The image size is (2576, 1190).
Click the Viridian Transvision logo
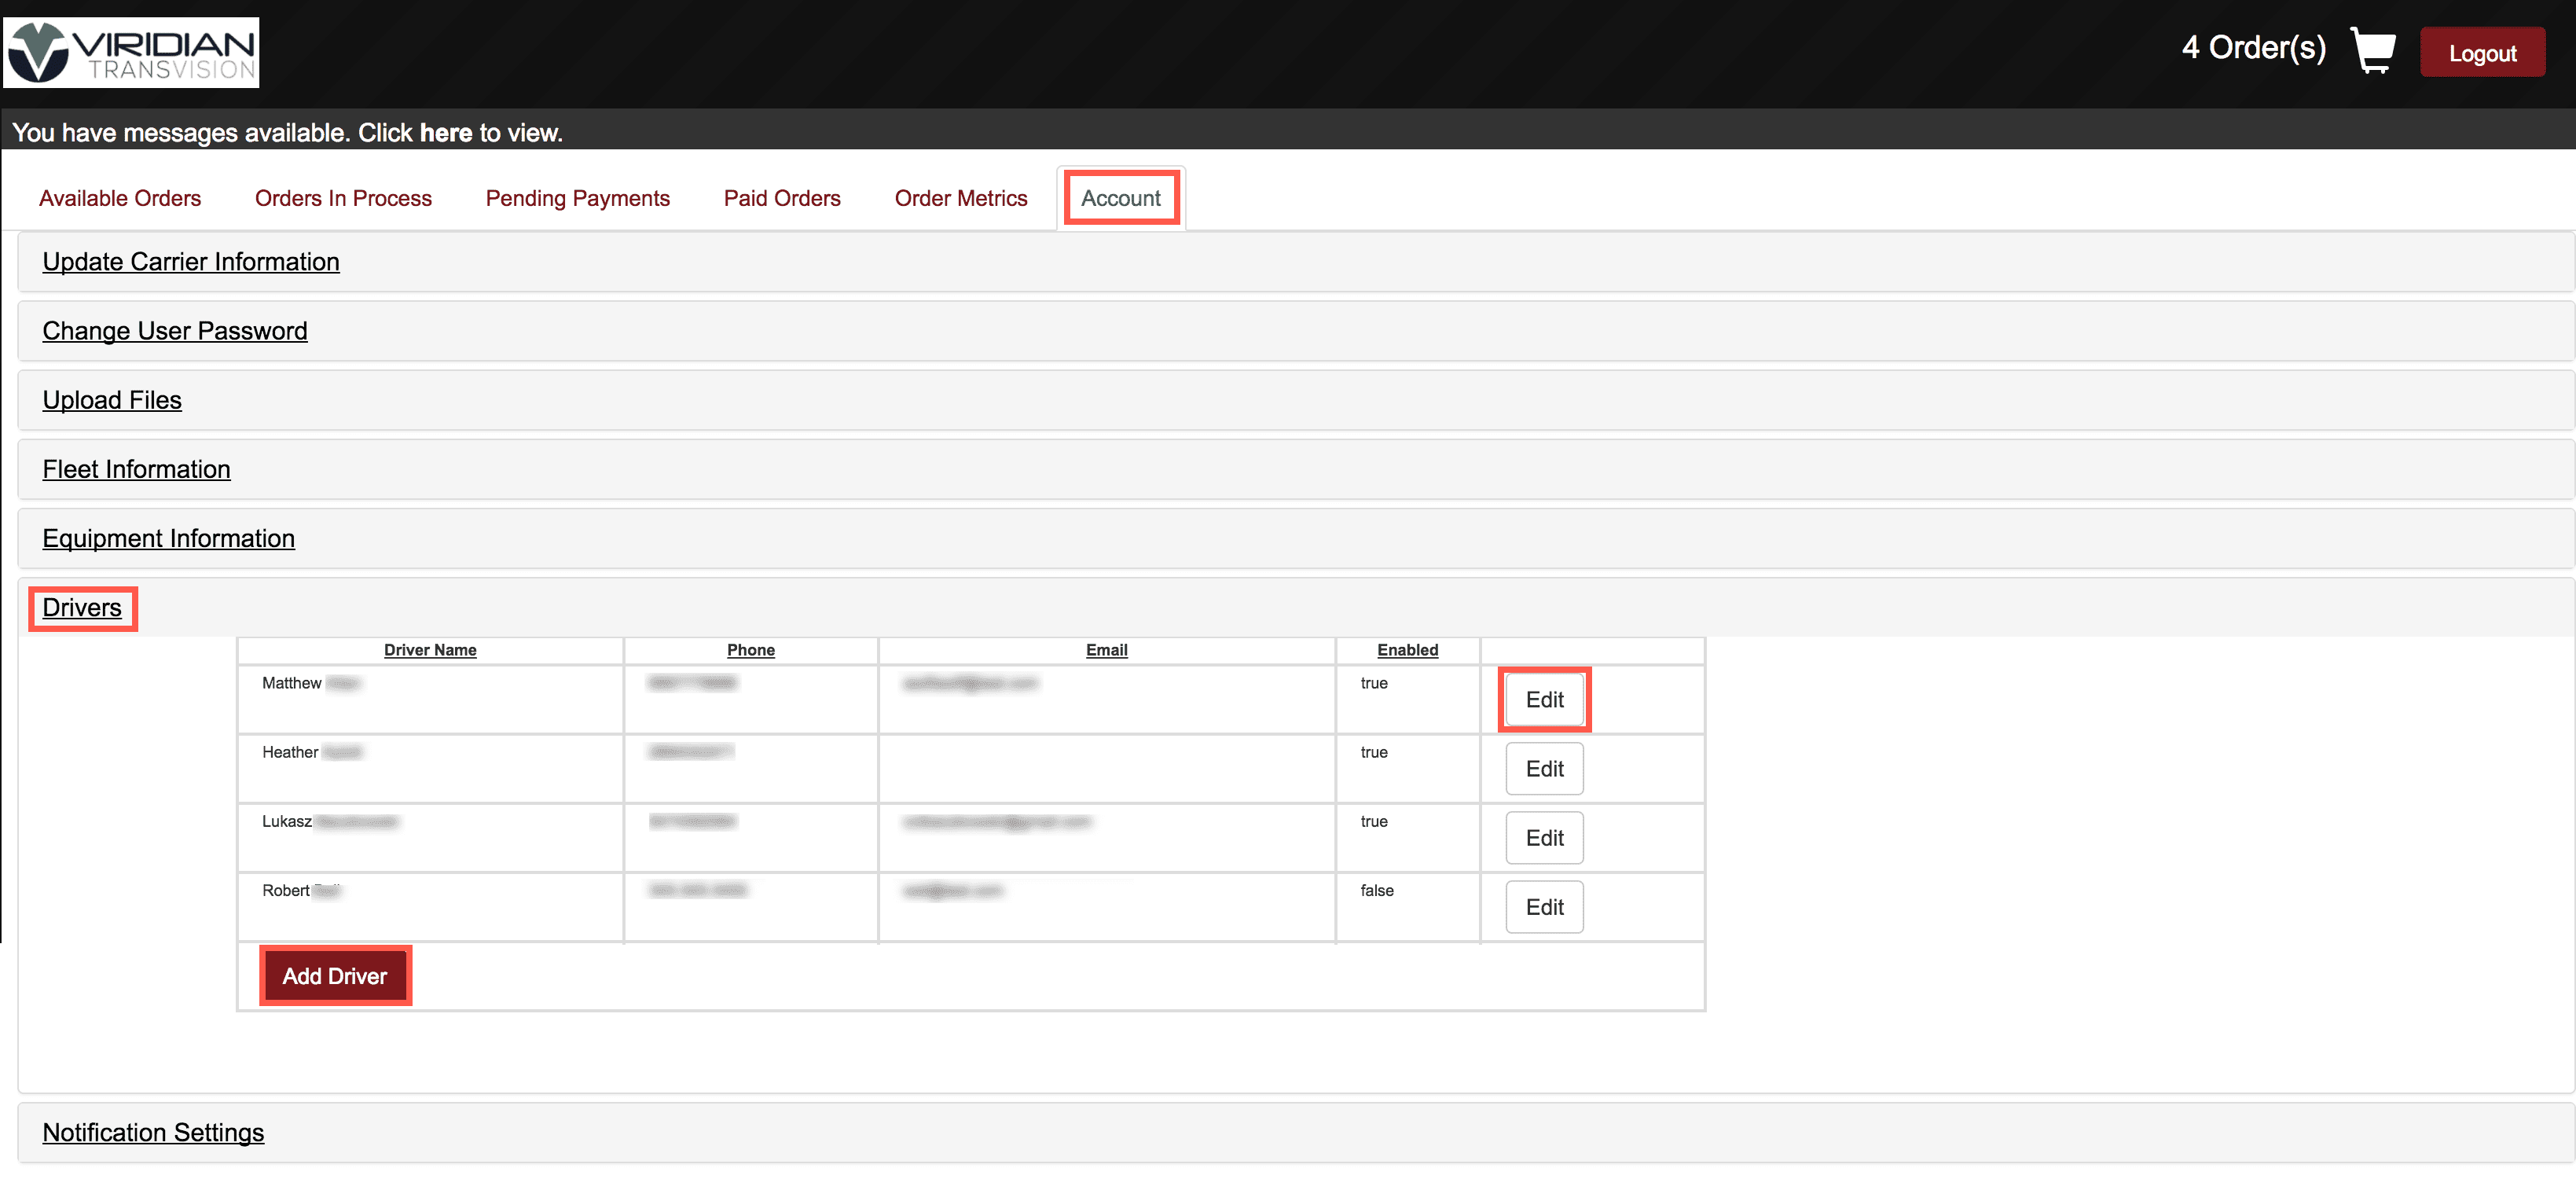coord(131,52)
